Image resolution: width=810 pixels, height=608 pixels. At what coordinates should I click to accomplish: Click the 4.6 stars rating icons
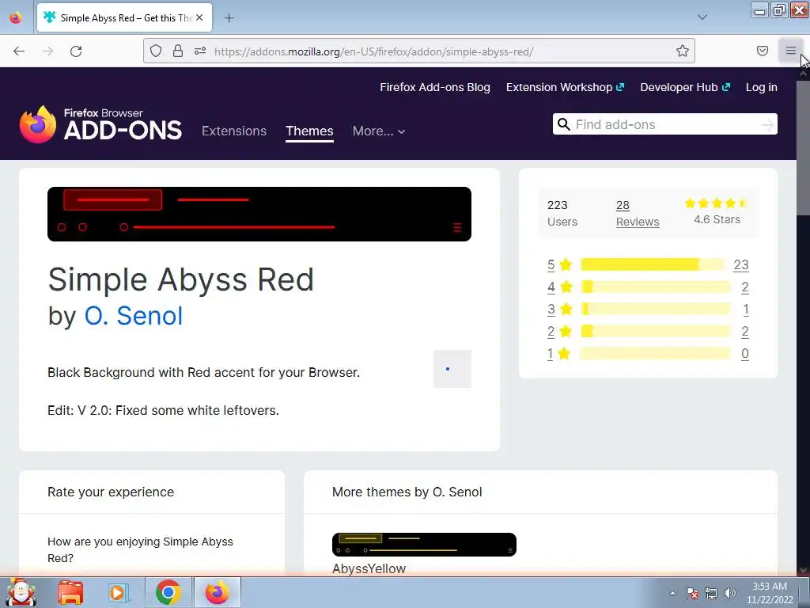tap(716, 203)
